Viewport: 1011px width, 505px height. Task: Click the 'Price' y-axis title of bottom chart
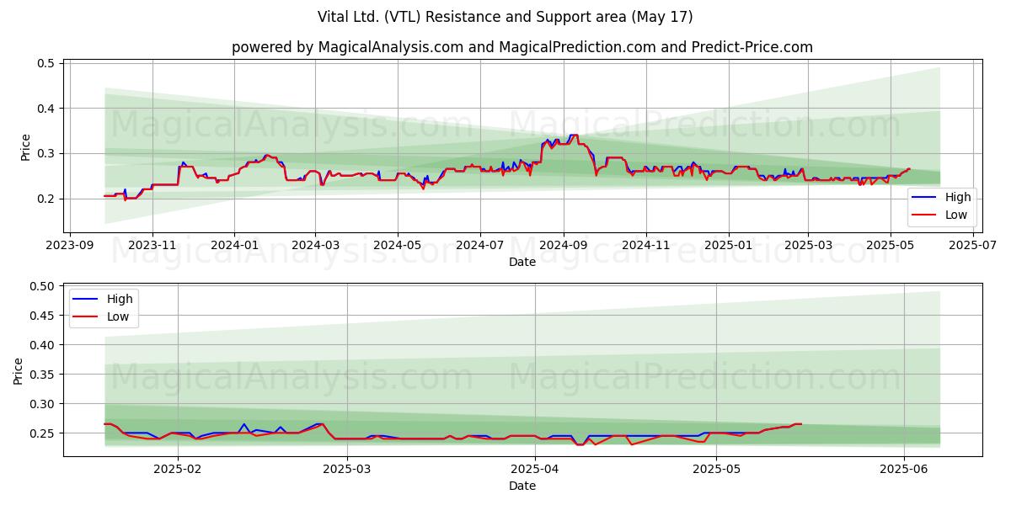click(19, 370)
